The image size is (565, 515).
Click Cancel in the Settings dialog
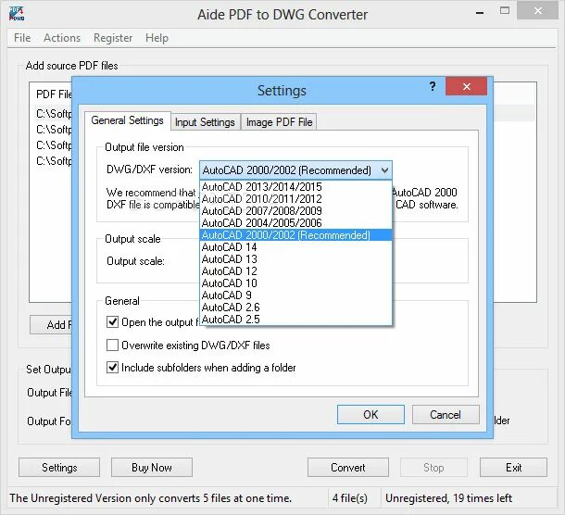(x=446, y=414)
